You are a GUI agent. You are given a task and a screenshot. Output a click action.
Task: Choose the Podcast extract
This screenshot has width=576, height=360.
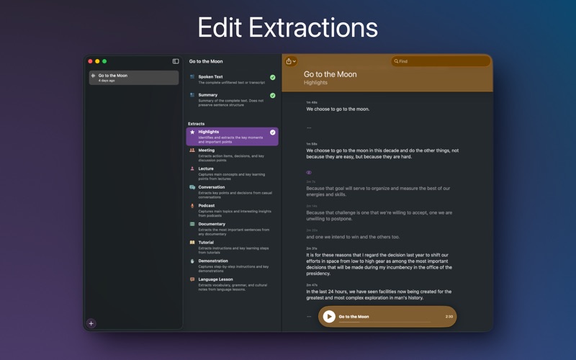232,210
